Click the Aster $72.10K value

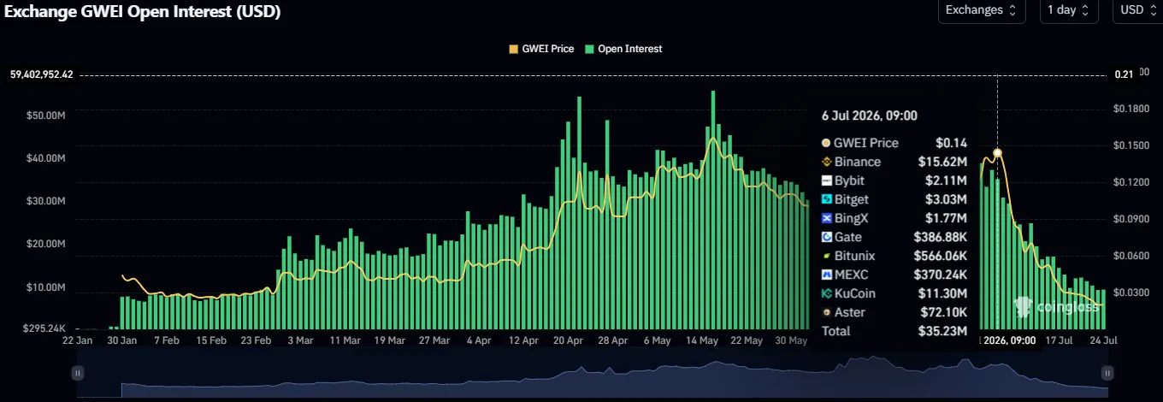pyautogui.click(x=945, y=312)
